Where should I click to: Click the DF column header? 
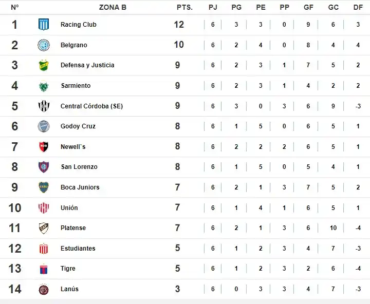tap(358, 7)
